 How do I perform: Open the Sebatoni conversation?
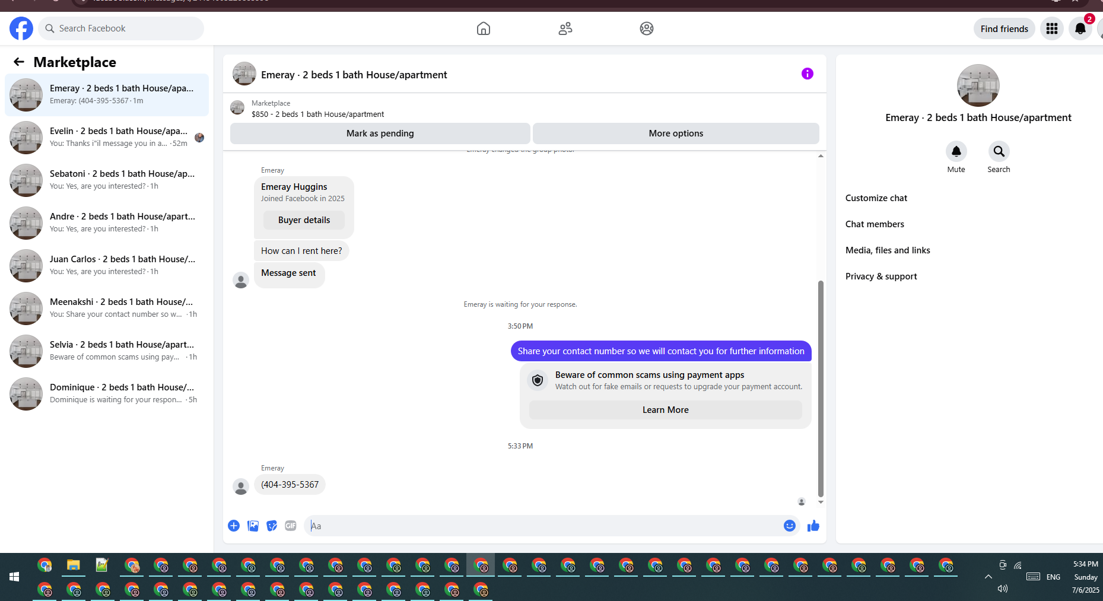click(x=107, y=180)
